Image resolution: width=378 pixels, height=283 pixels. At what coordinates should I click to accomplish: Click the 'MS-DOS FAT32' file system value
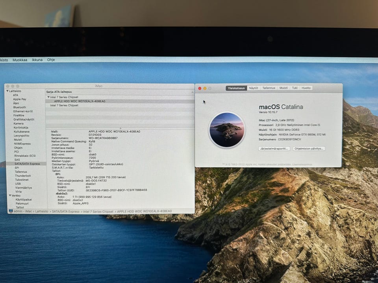(x=96, y=180)
